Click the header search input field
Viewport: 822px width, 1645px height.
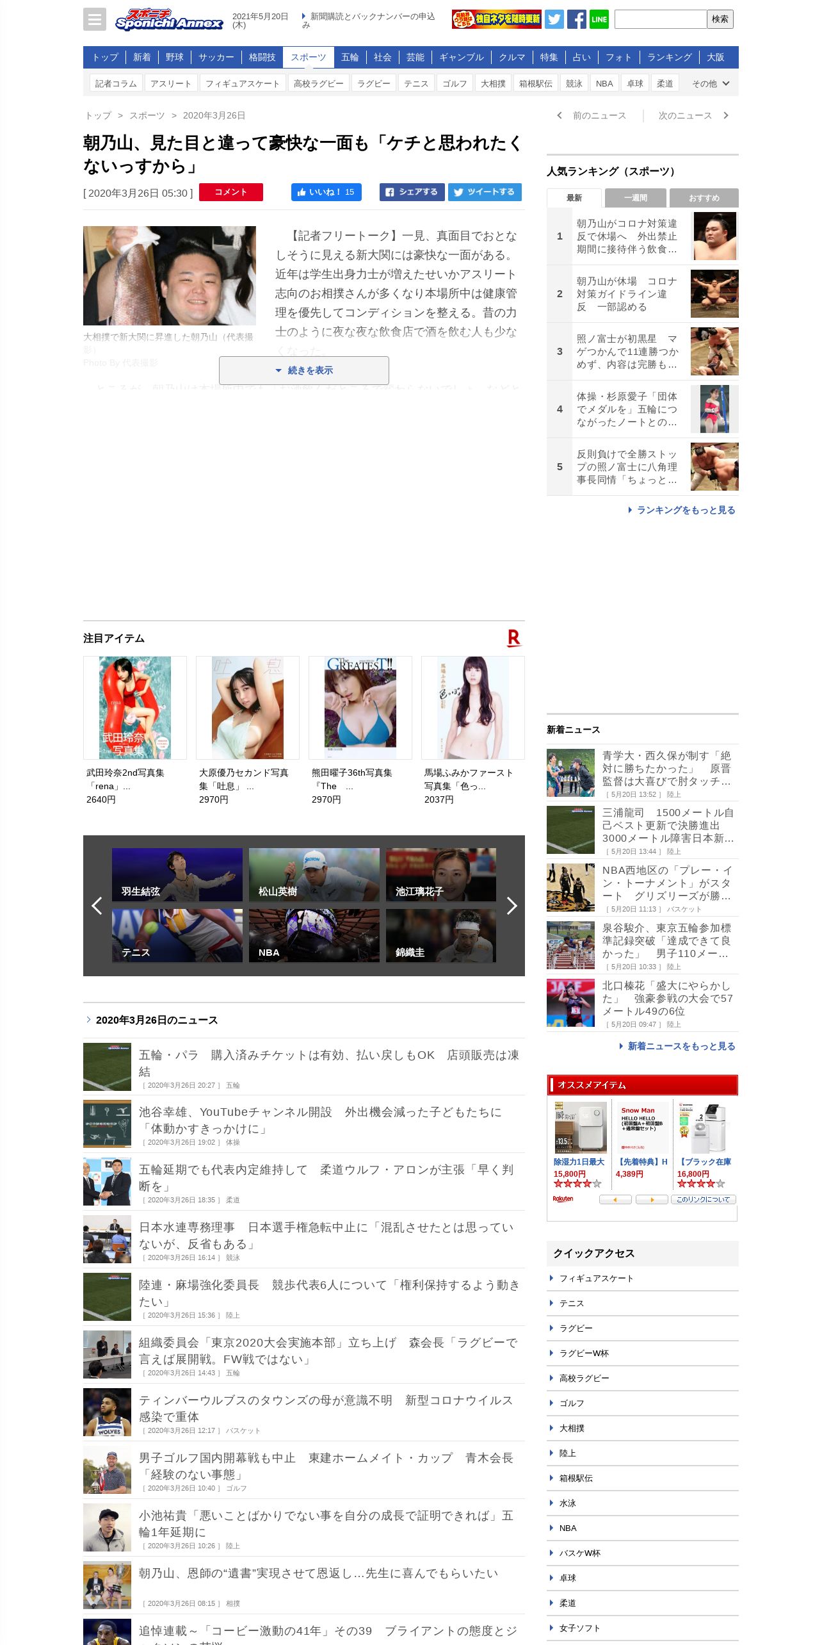661,19
